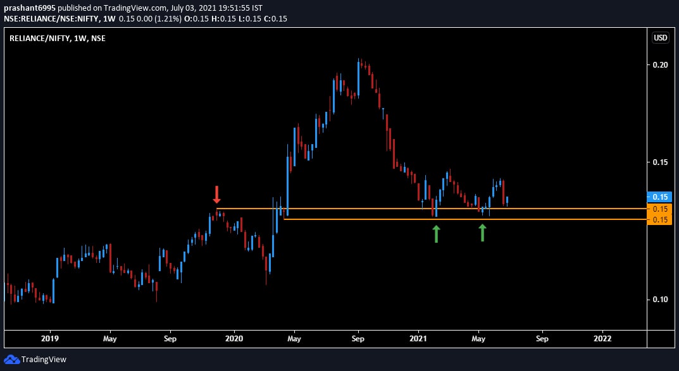Click the 0.10 price axis label
The width and height of the screenshot is (679, 371).
point(660,299)
